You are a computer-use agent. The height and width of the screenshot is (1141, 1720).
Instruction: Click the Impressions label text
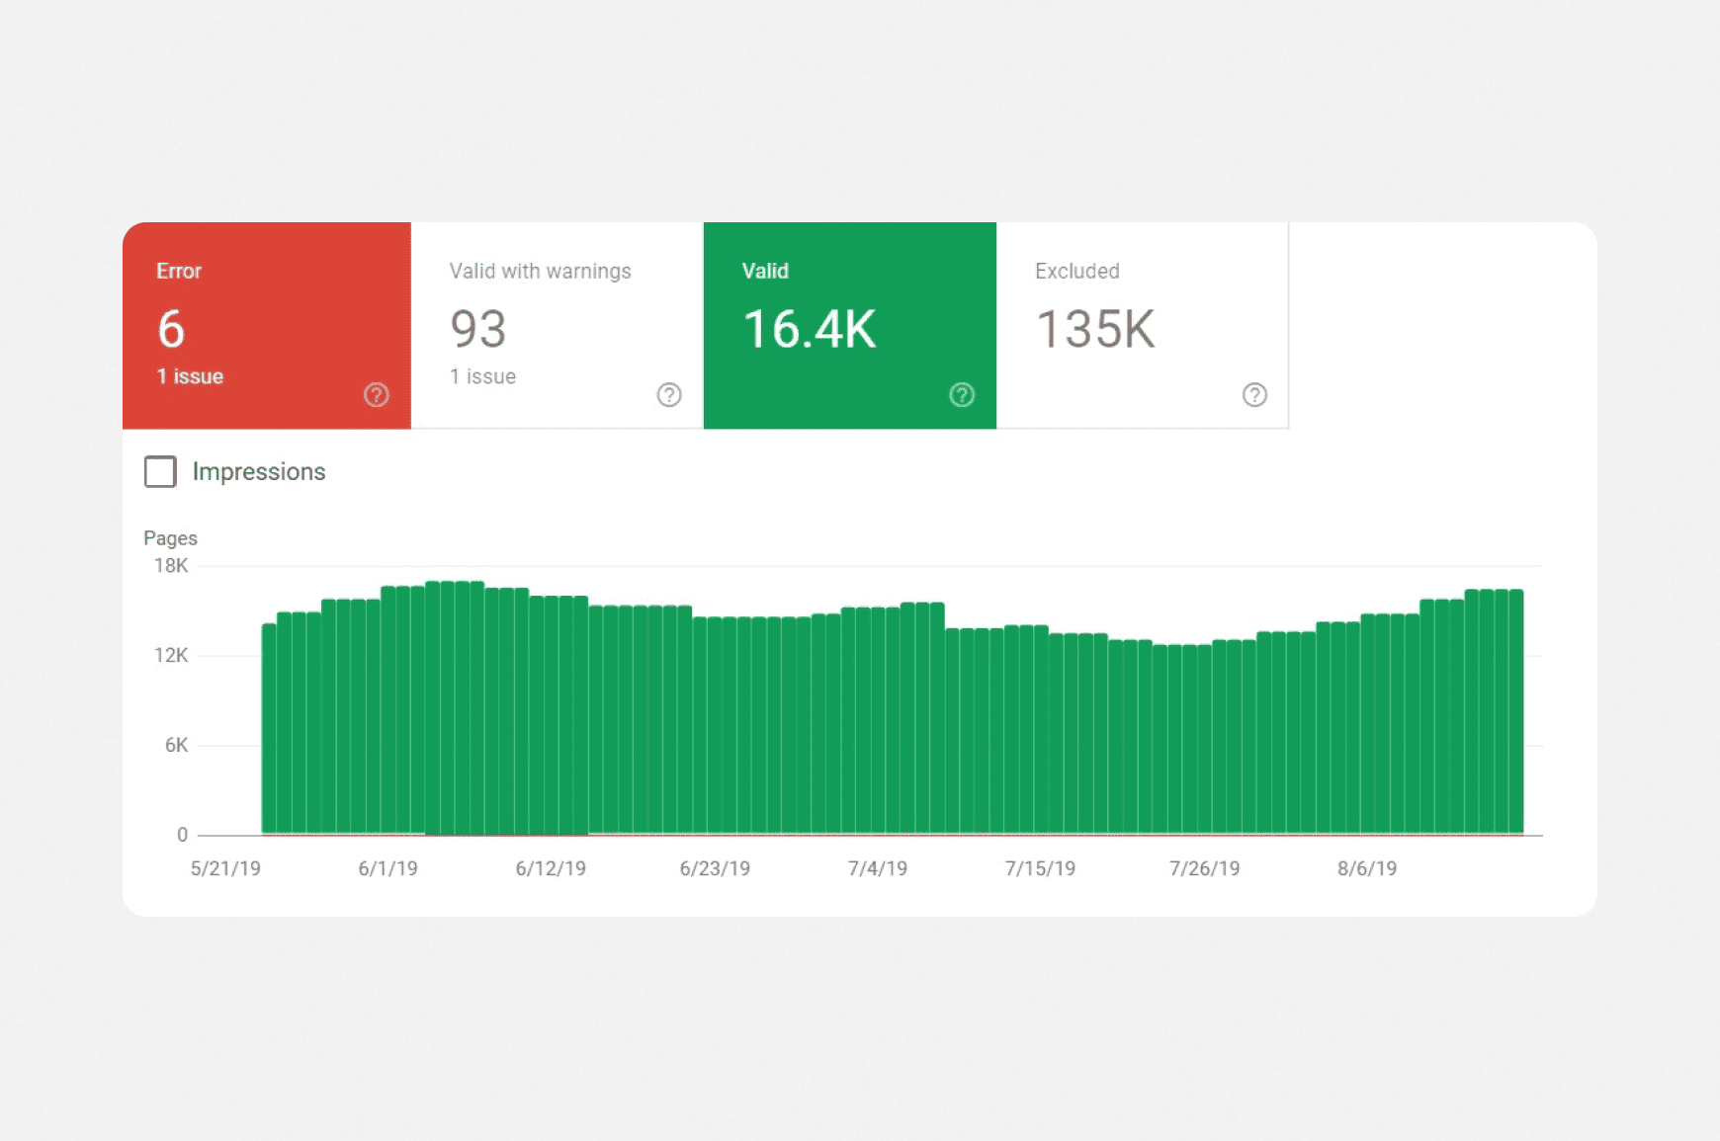click(259, 472)
